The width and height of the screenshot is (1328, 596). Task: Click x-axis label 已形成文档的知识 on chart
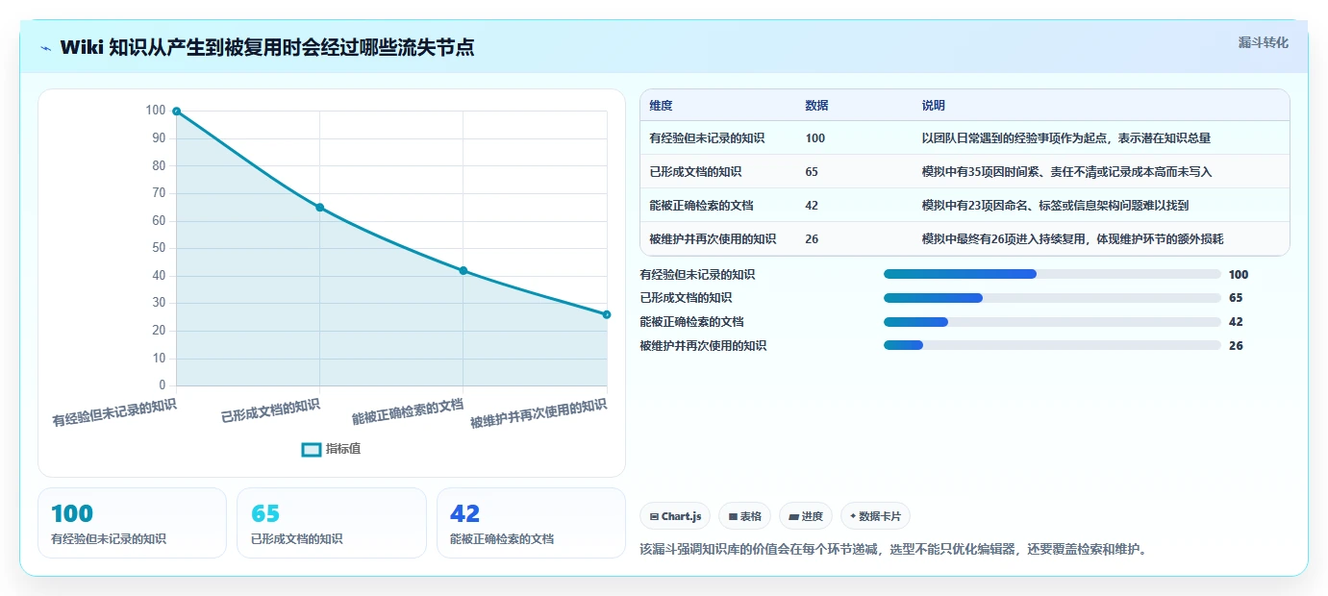click(x=270, y=410)
